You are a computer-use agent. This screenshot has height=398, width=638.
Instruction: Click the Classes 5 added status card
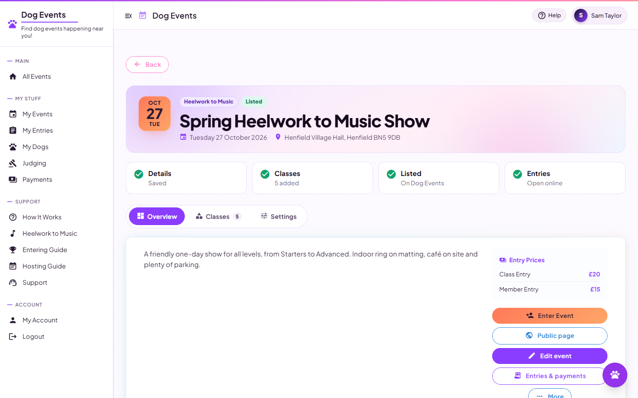312,178
